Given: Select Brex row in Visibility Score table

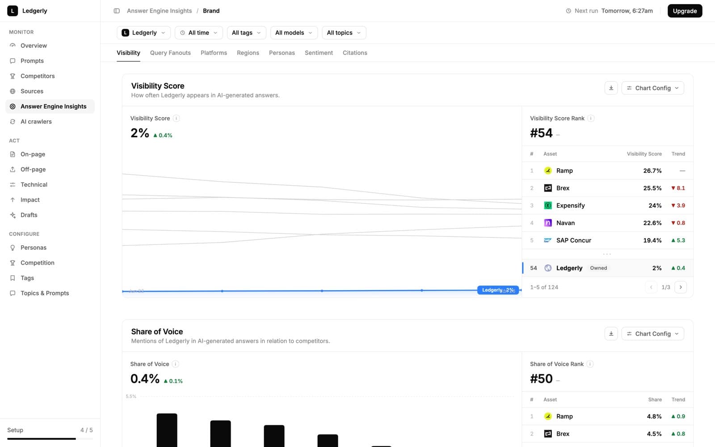Looking at the screenshot, I should 607,188.
